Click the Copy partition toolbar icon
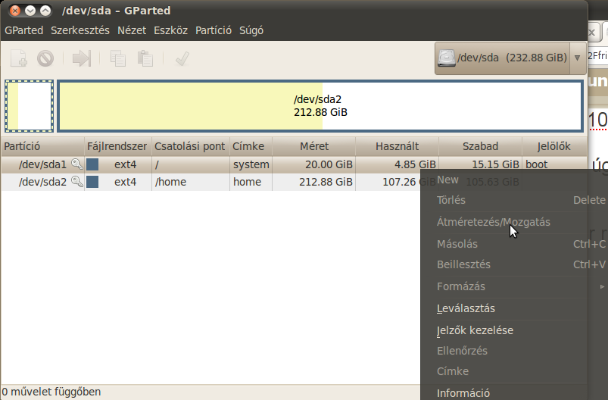This screenshot has height=400, width=608. pyautogui.click(x=118, y=58)
